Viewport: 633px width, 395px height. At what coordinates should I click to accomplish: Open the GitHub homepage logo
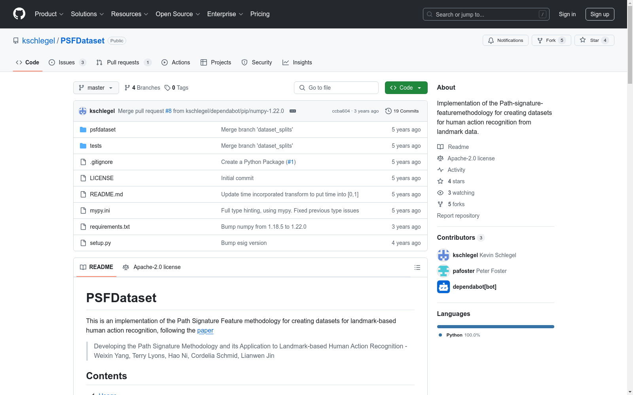(19, 14)
